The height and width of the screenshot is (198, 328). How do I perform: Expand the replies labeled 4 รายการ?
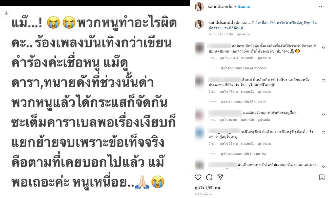pyautogui.click(x=243, y=68)
